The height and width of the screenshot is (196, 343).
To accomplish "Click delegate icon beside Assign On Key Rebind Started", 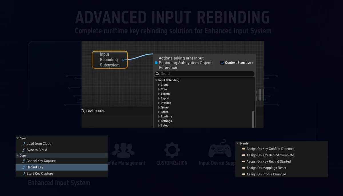I will [x=244, y=161].
